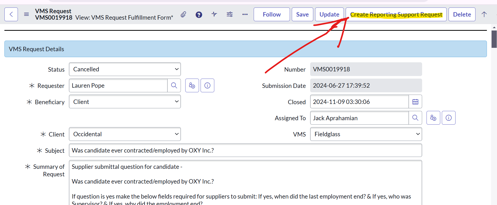The width and height of the screenshot is (497, 205).
Task: Click the Subject text field
Action: pyautogui.click(x=245, y=150)
